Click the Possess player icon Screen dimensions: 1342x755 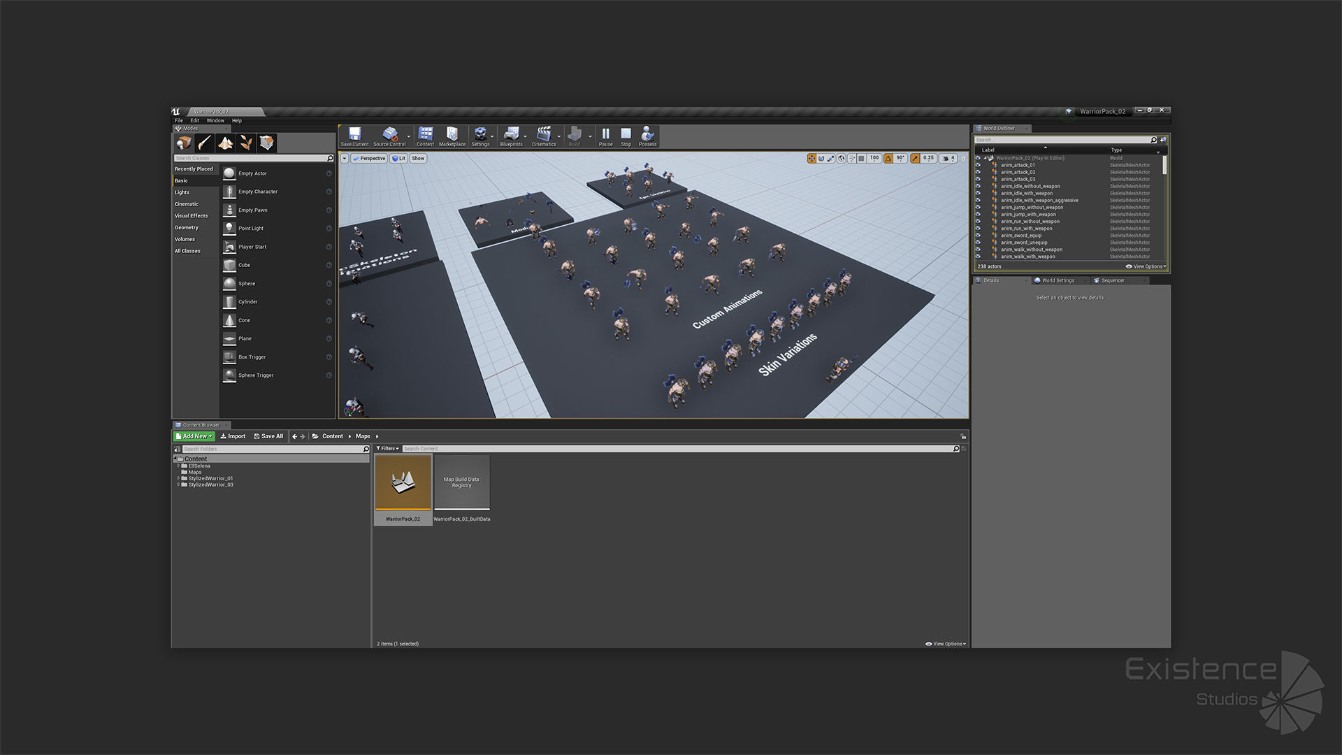(647, 134)
